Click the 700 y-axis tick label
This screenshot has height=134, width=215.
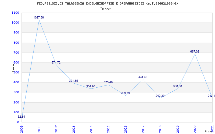click(x=16, y=53)
